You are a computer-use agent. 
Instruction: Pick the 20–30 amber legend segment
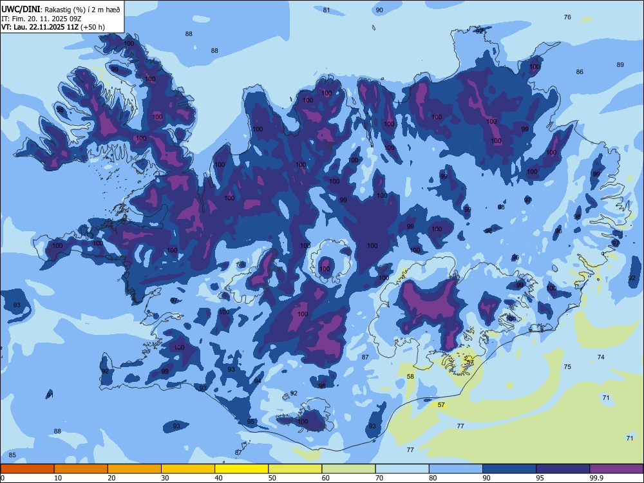pos(135,469)
